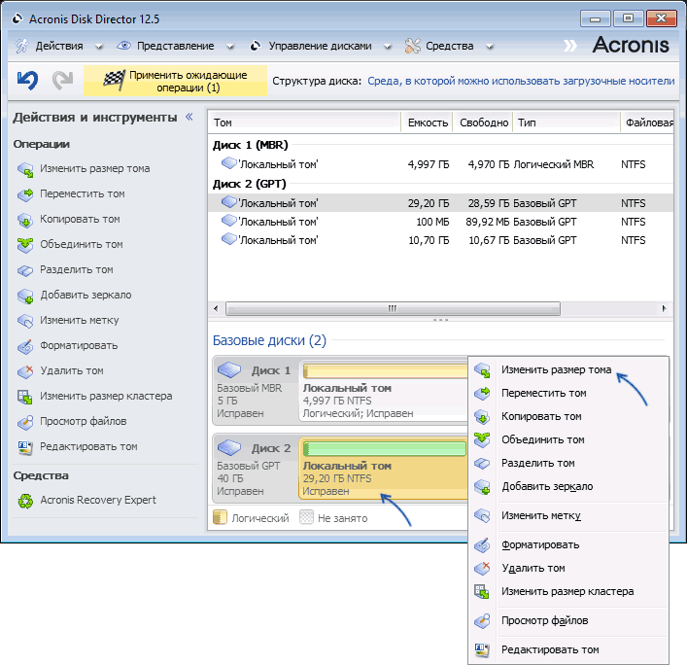Sort by the Емкость column header
The height and width of the screenshot is (665, 687).
point(428,122)
